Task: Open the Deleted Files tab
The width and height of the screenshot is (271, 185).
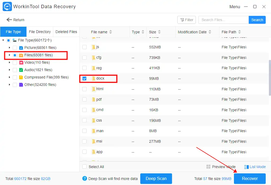Action: click(x=66, y=32)
